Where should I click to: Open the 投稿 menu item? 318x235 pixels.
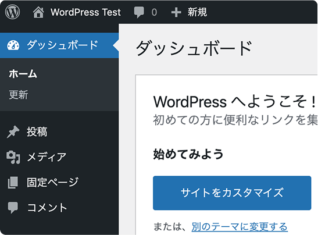click(37, 131)
